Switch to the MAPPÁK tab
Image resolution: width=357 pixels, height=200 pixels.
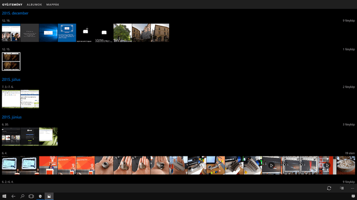[53, 5]
